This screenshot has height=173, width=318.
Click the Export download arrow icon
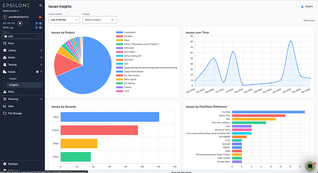coord(302,6)
